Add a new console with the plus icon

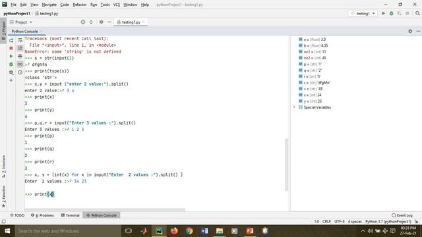(11, 80)
